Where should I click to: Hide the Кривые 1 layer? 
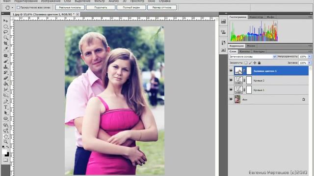pyautogui.click(x=231, y=90)
